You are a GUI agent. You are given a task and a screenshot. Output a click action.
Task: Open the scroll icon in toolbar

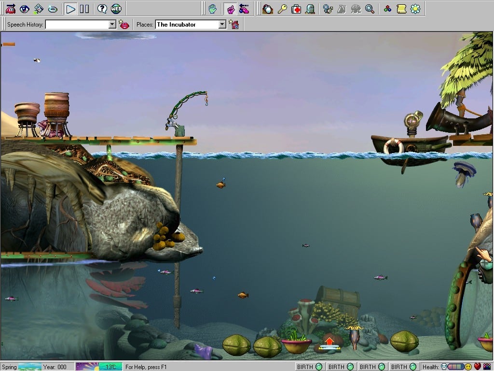tap(401, 9)
